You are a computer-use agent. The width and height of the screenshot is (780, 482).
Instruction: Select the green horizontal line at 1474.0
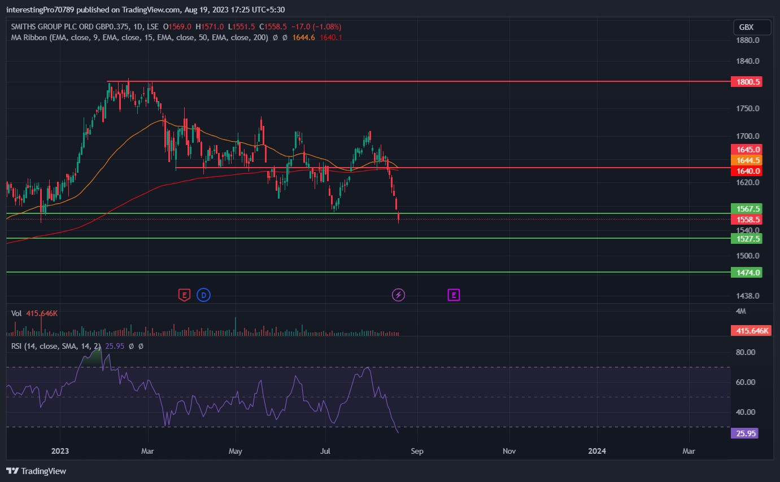coord(368,272)
